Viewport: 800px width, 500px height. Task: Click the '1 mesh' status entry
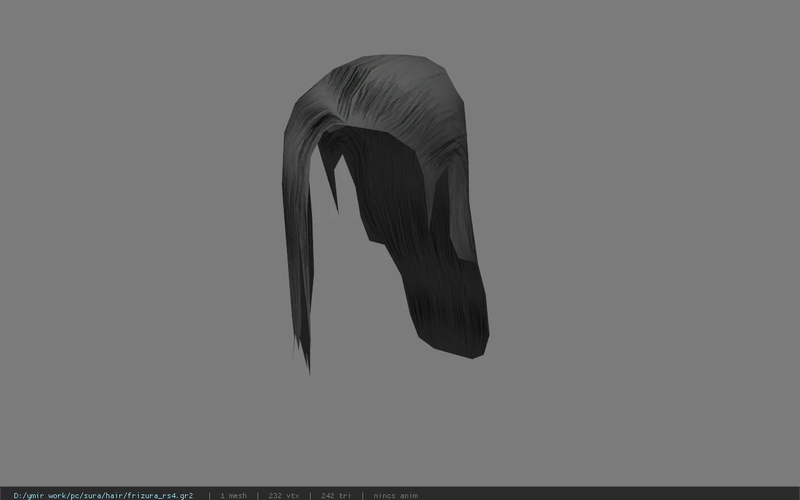[233, 496]
